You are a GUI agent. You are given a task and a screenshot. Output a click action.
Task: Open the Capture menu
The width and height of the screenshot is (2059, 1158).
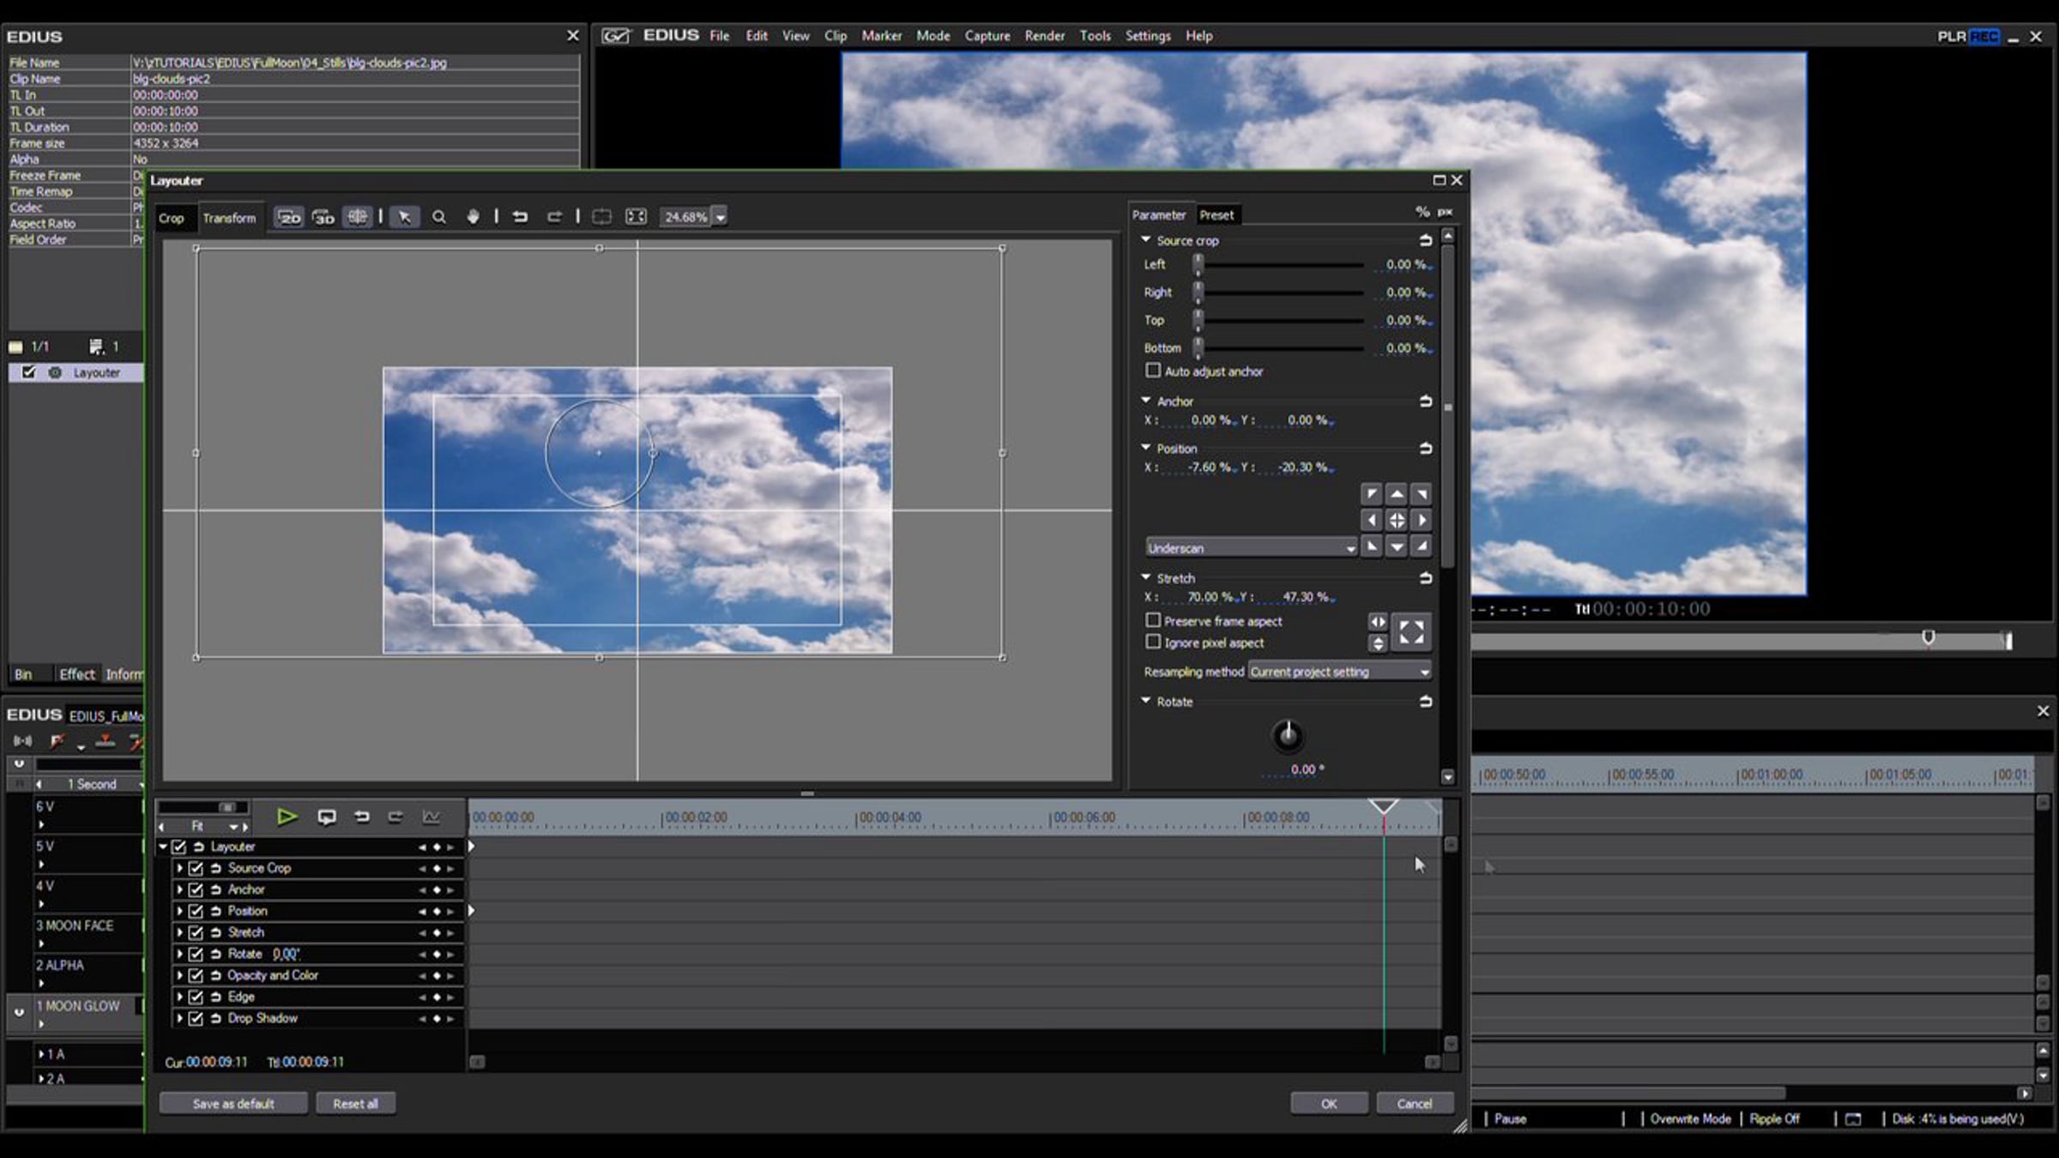point(987,35)
